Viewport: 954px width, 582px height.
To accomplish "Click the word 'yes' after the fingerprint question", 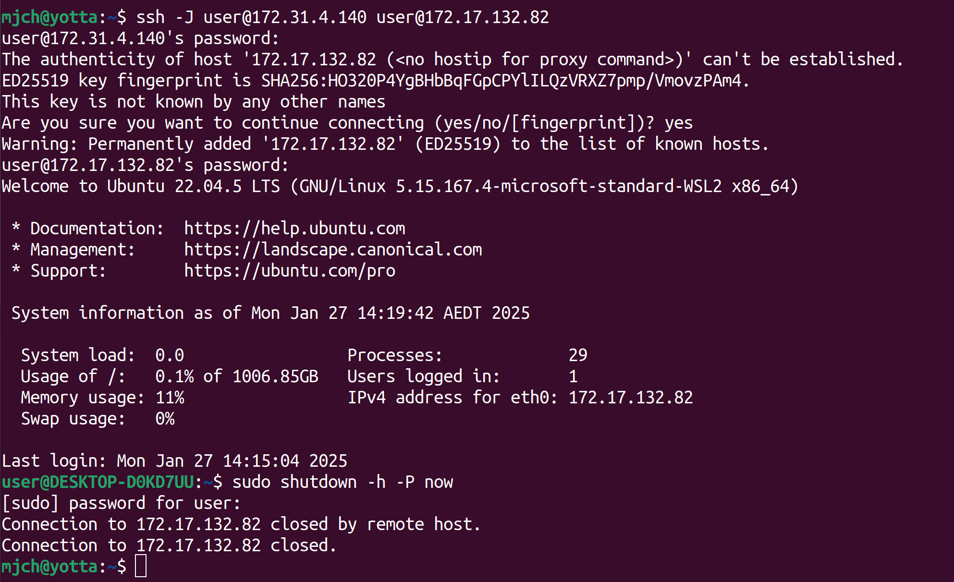I will pyautogui.click(x=678, y=123).
